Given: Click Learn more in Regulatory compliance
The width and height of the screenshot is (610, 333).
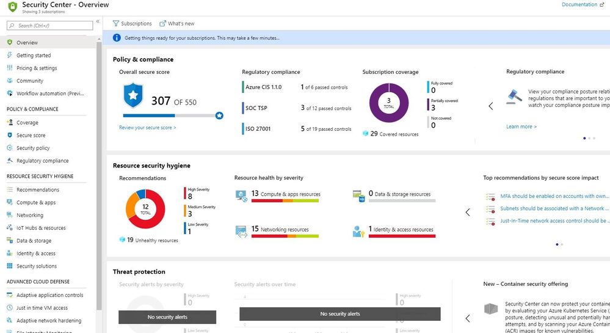Looking at the screenshot, I should pyautogui.click(x=521, y=126).
